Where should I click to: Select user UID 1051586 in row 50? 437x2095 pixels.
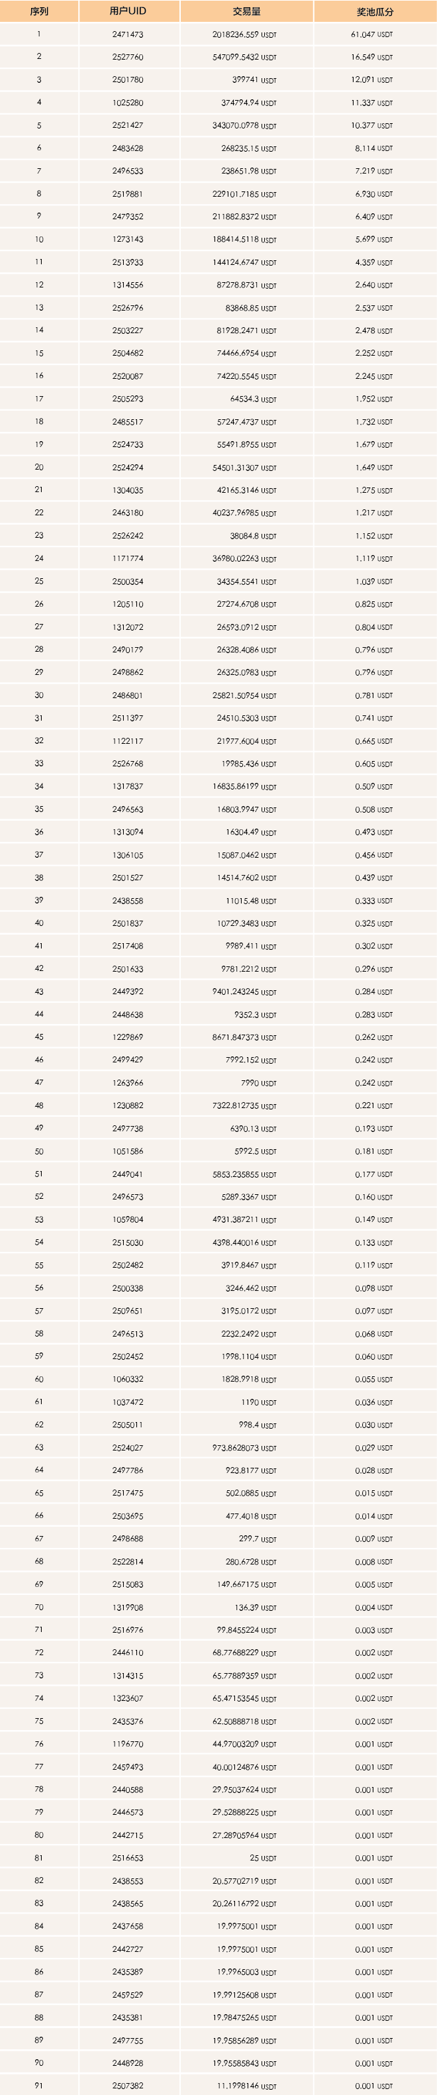point(128,1150)
